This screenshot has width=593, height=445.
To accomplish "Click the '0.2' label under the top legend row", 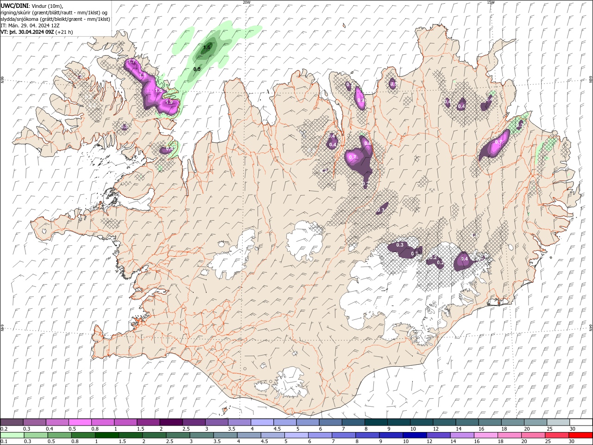I will pyautogui.click(x=4, y=429).
